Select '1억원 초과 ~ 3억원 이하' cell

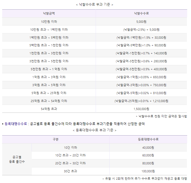click(49, 77)
